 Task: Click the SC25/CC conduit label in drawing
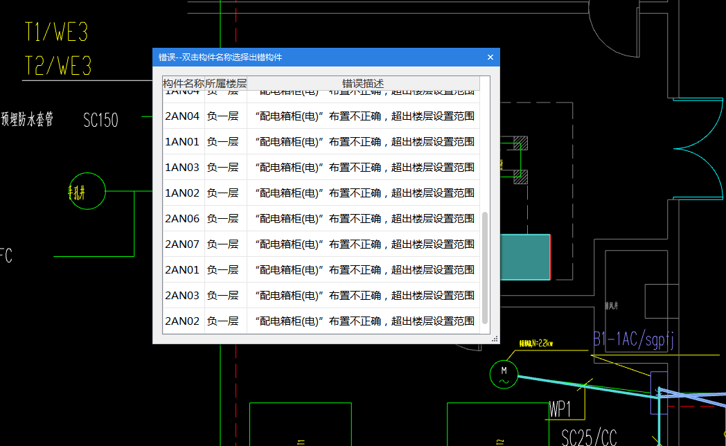coord(589,437)
